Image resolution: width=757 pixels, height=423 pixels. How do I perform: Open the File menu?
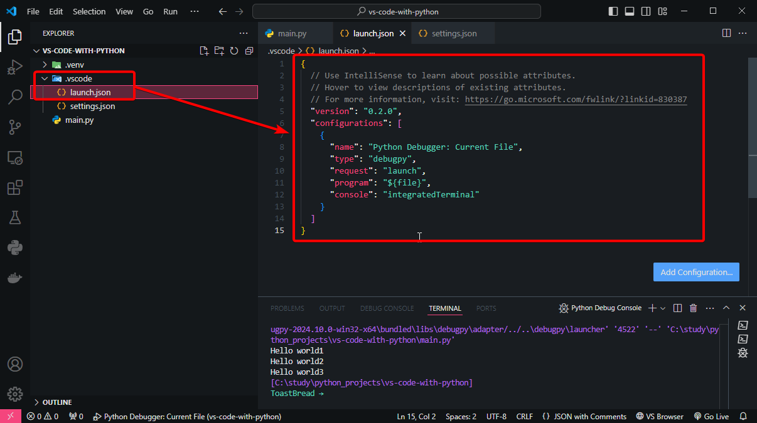[33, 11]
